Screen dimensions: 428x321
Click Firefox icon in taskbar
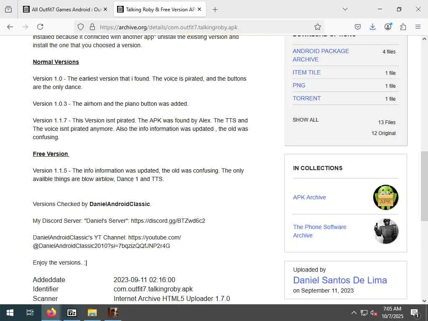(51, 313)
